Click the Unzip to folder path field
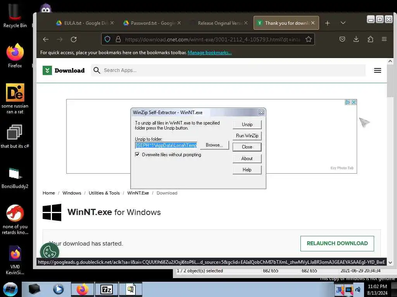The height and width of the screenshot is (297, 397). [166, 145]
